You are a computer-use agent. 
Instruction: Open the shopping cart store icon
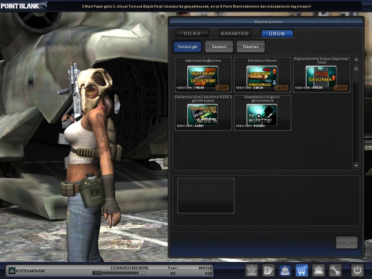301,270
